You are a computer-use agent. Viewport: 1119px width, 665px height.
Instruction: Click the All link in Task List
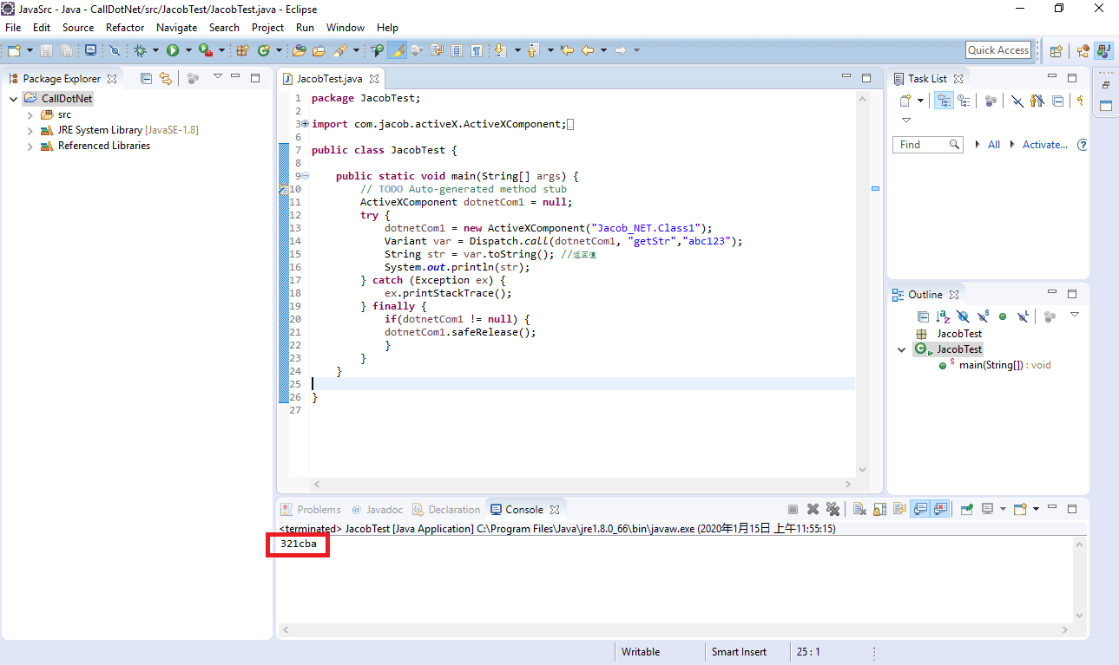coord(994,145)
